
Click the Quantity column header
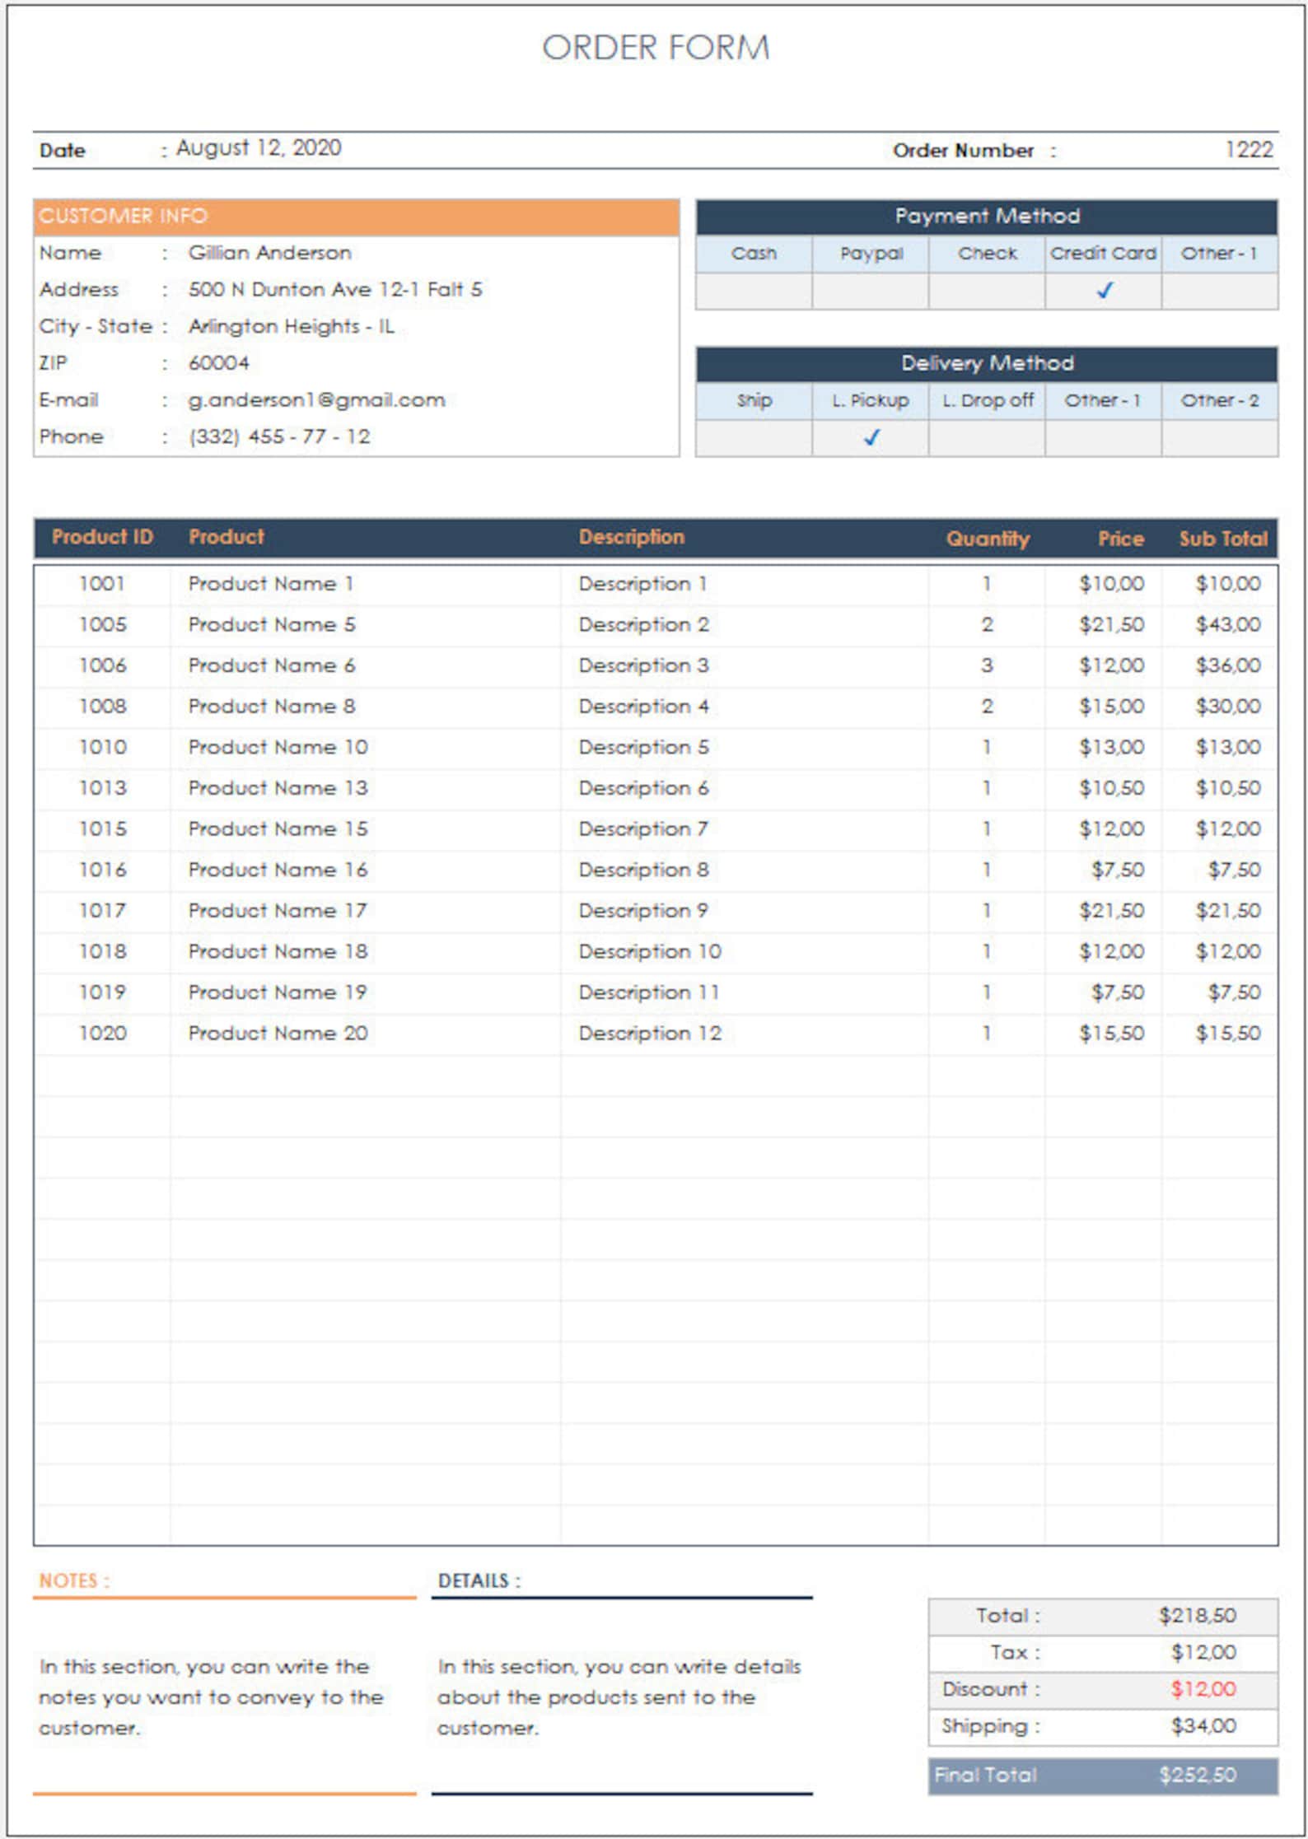click(x=988, y=539)
